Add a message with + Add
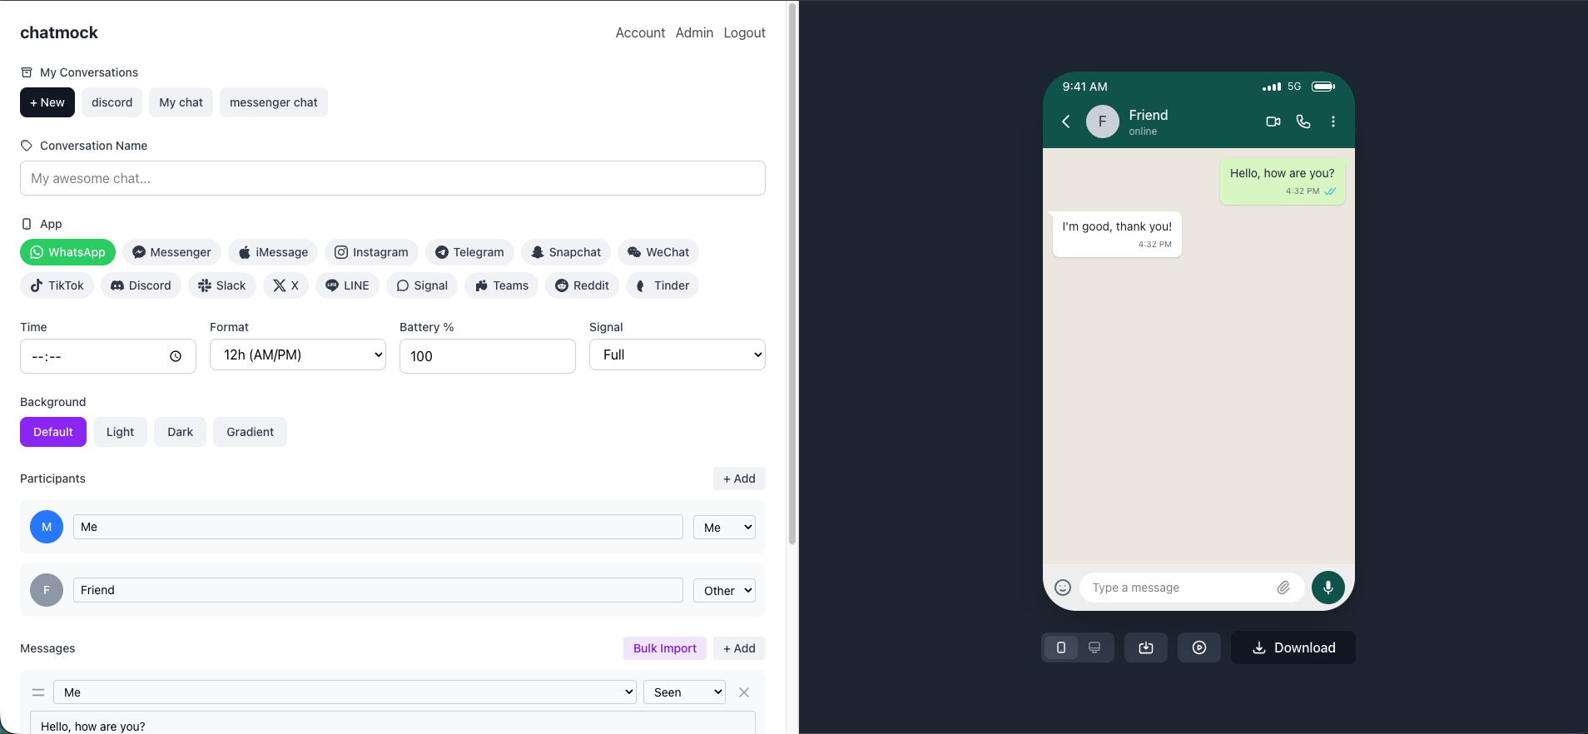The image size is (1588, 734). [739, 648]
